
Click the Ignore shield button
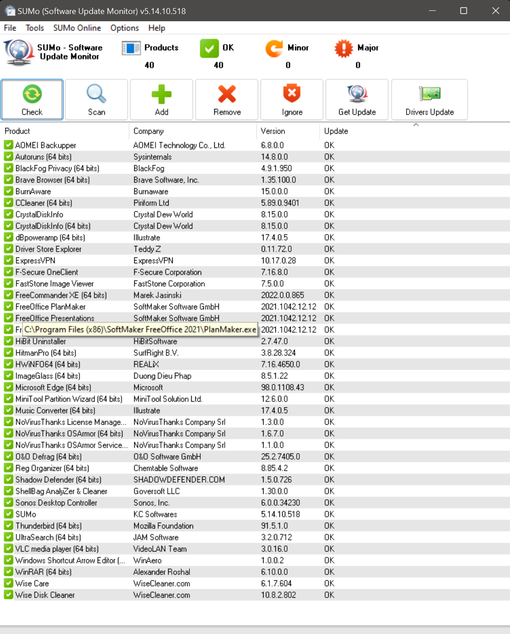(292, 99)
